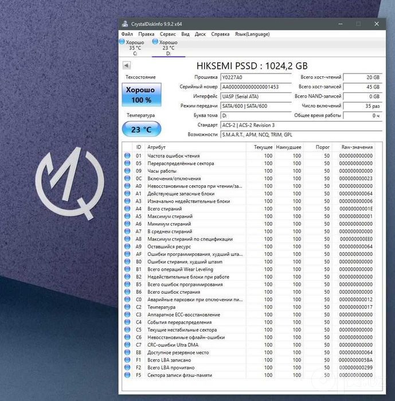395x401 pixels.
Task: Open the Файл menu
Action: click(x=127, y=34)
